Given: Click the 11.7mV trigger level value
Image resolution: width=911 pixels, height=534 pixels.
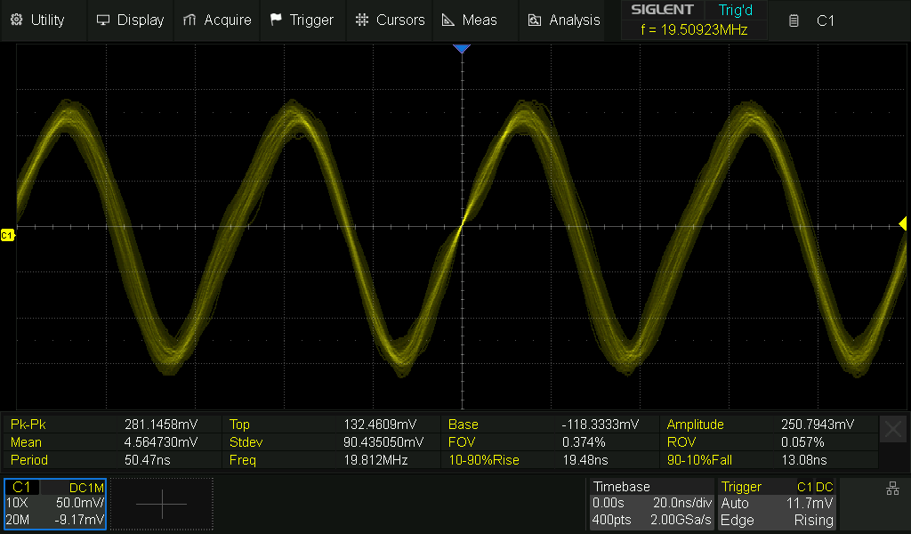Looking at the screenshot, I should (810, 503).
